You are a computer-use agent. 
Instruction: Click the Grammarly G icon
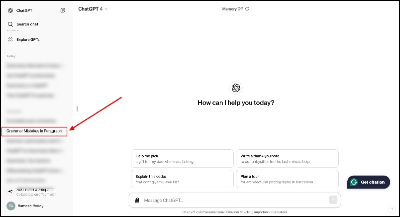(354, 182)
